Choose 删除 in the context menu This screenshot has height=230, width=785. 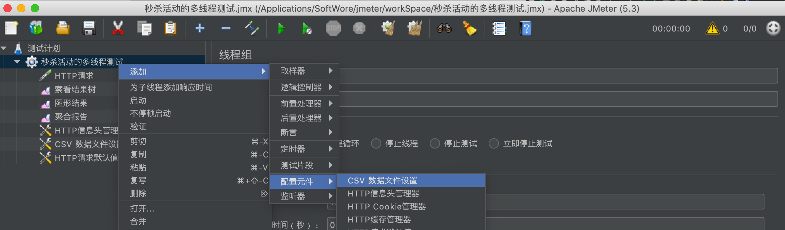(x=194, y=193)
